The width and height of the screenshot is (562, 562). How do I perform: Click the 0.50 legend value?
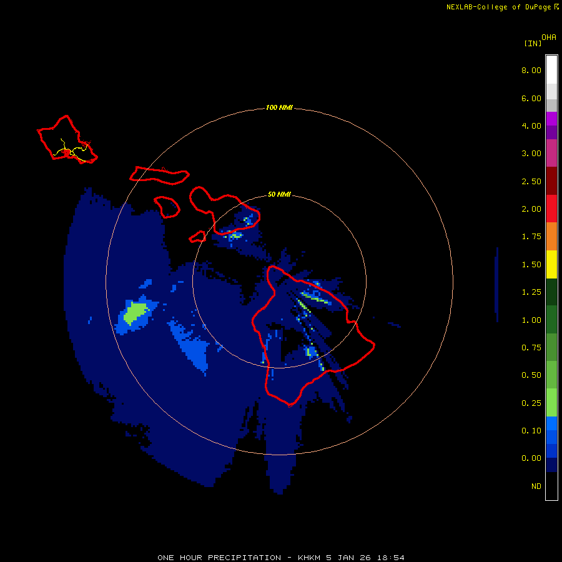point(531,375)
